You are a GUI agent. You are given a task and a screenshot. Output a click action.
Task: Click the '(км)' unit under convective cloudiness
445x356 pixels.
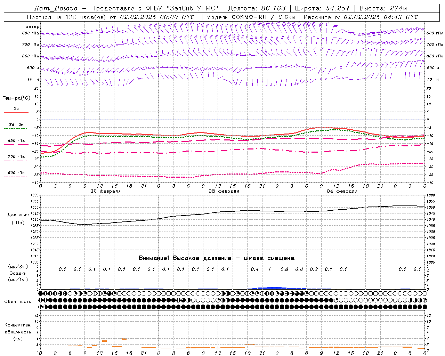click(18, 339)
